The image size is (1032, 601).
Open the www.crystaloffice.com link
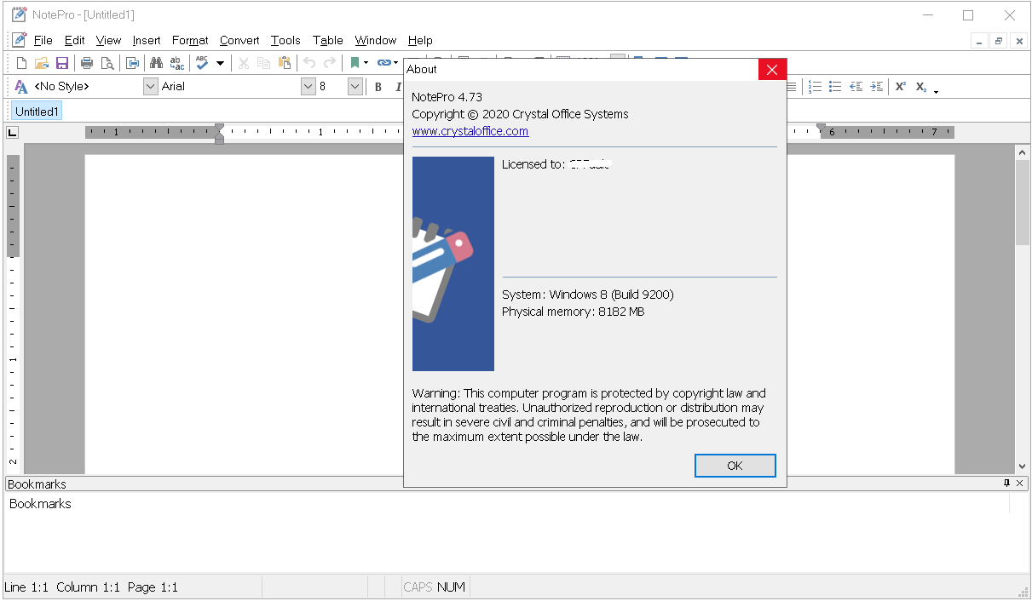[x=470, y=131]
